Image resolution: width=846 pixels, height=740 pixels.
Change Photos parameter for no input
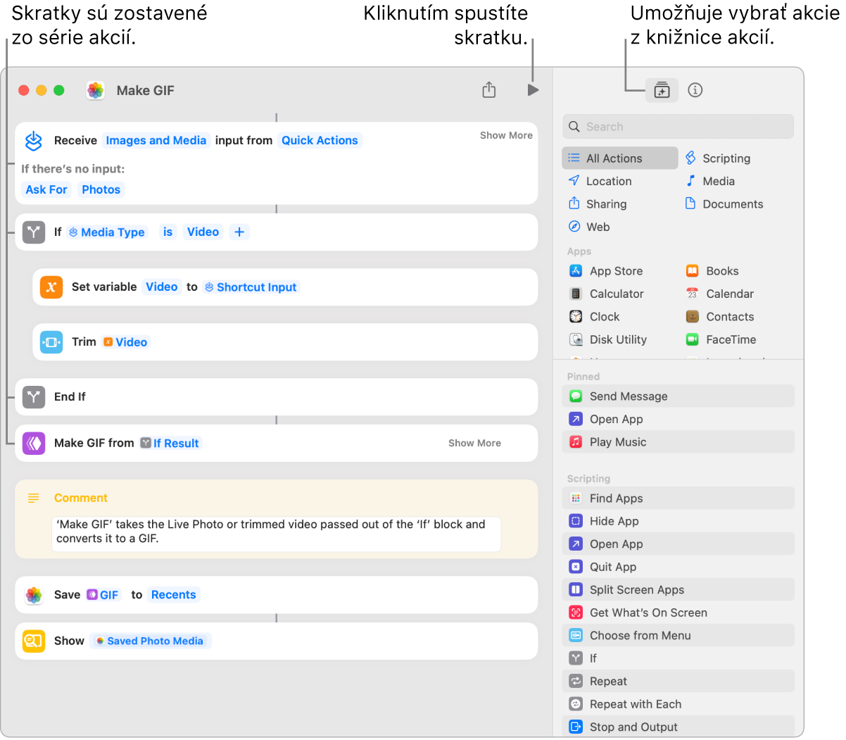click(x=101, y=189)
